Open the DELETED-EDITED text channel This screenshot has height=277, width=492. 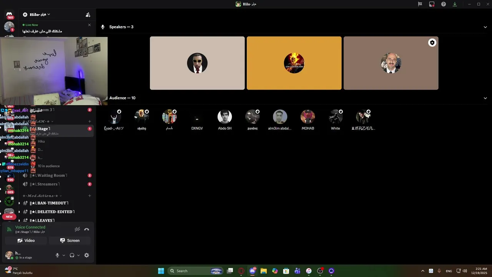point(57,212)
